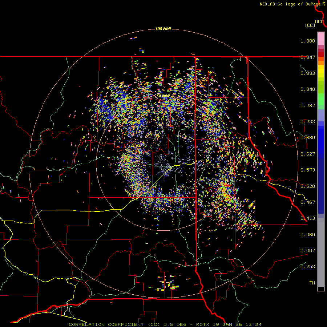This screenshot has width=327, height=327.
Task: Pick the pink segment of color bar
Action: 321,39
